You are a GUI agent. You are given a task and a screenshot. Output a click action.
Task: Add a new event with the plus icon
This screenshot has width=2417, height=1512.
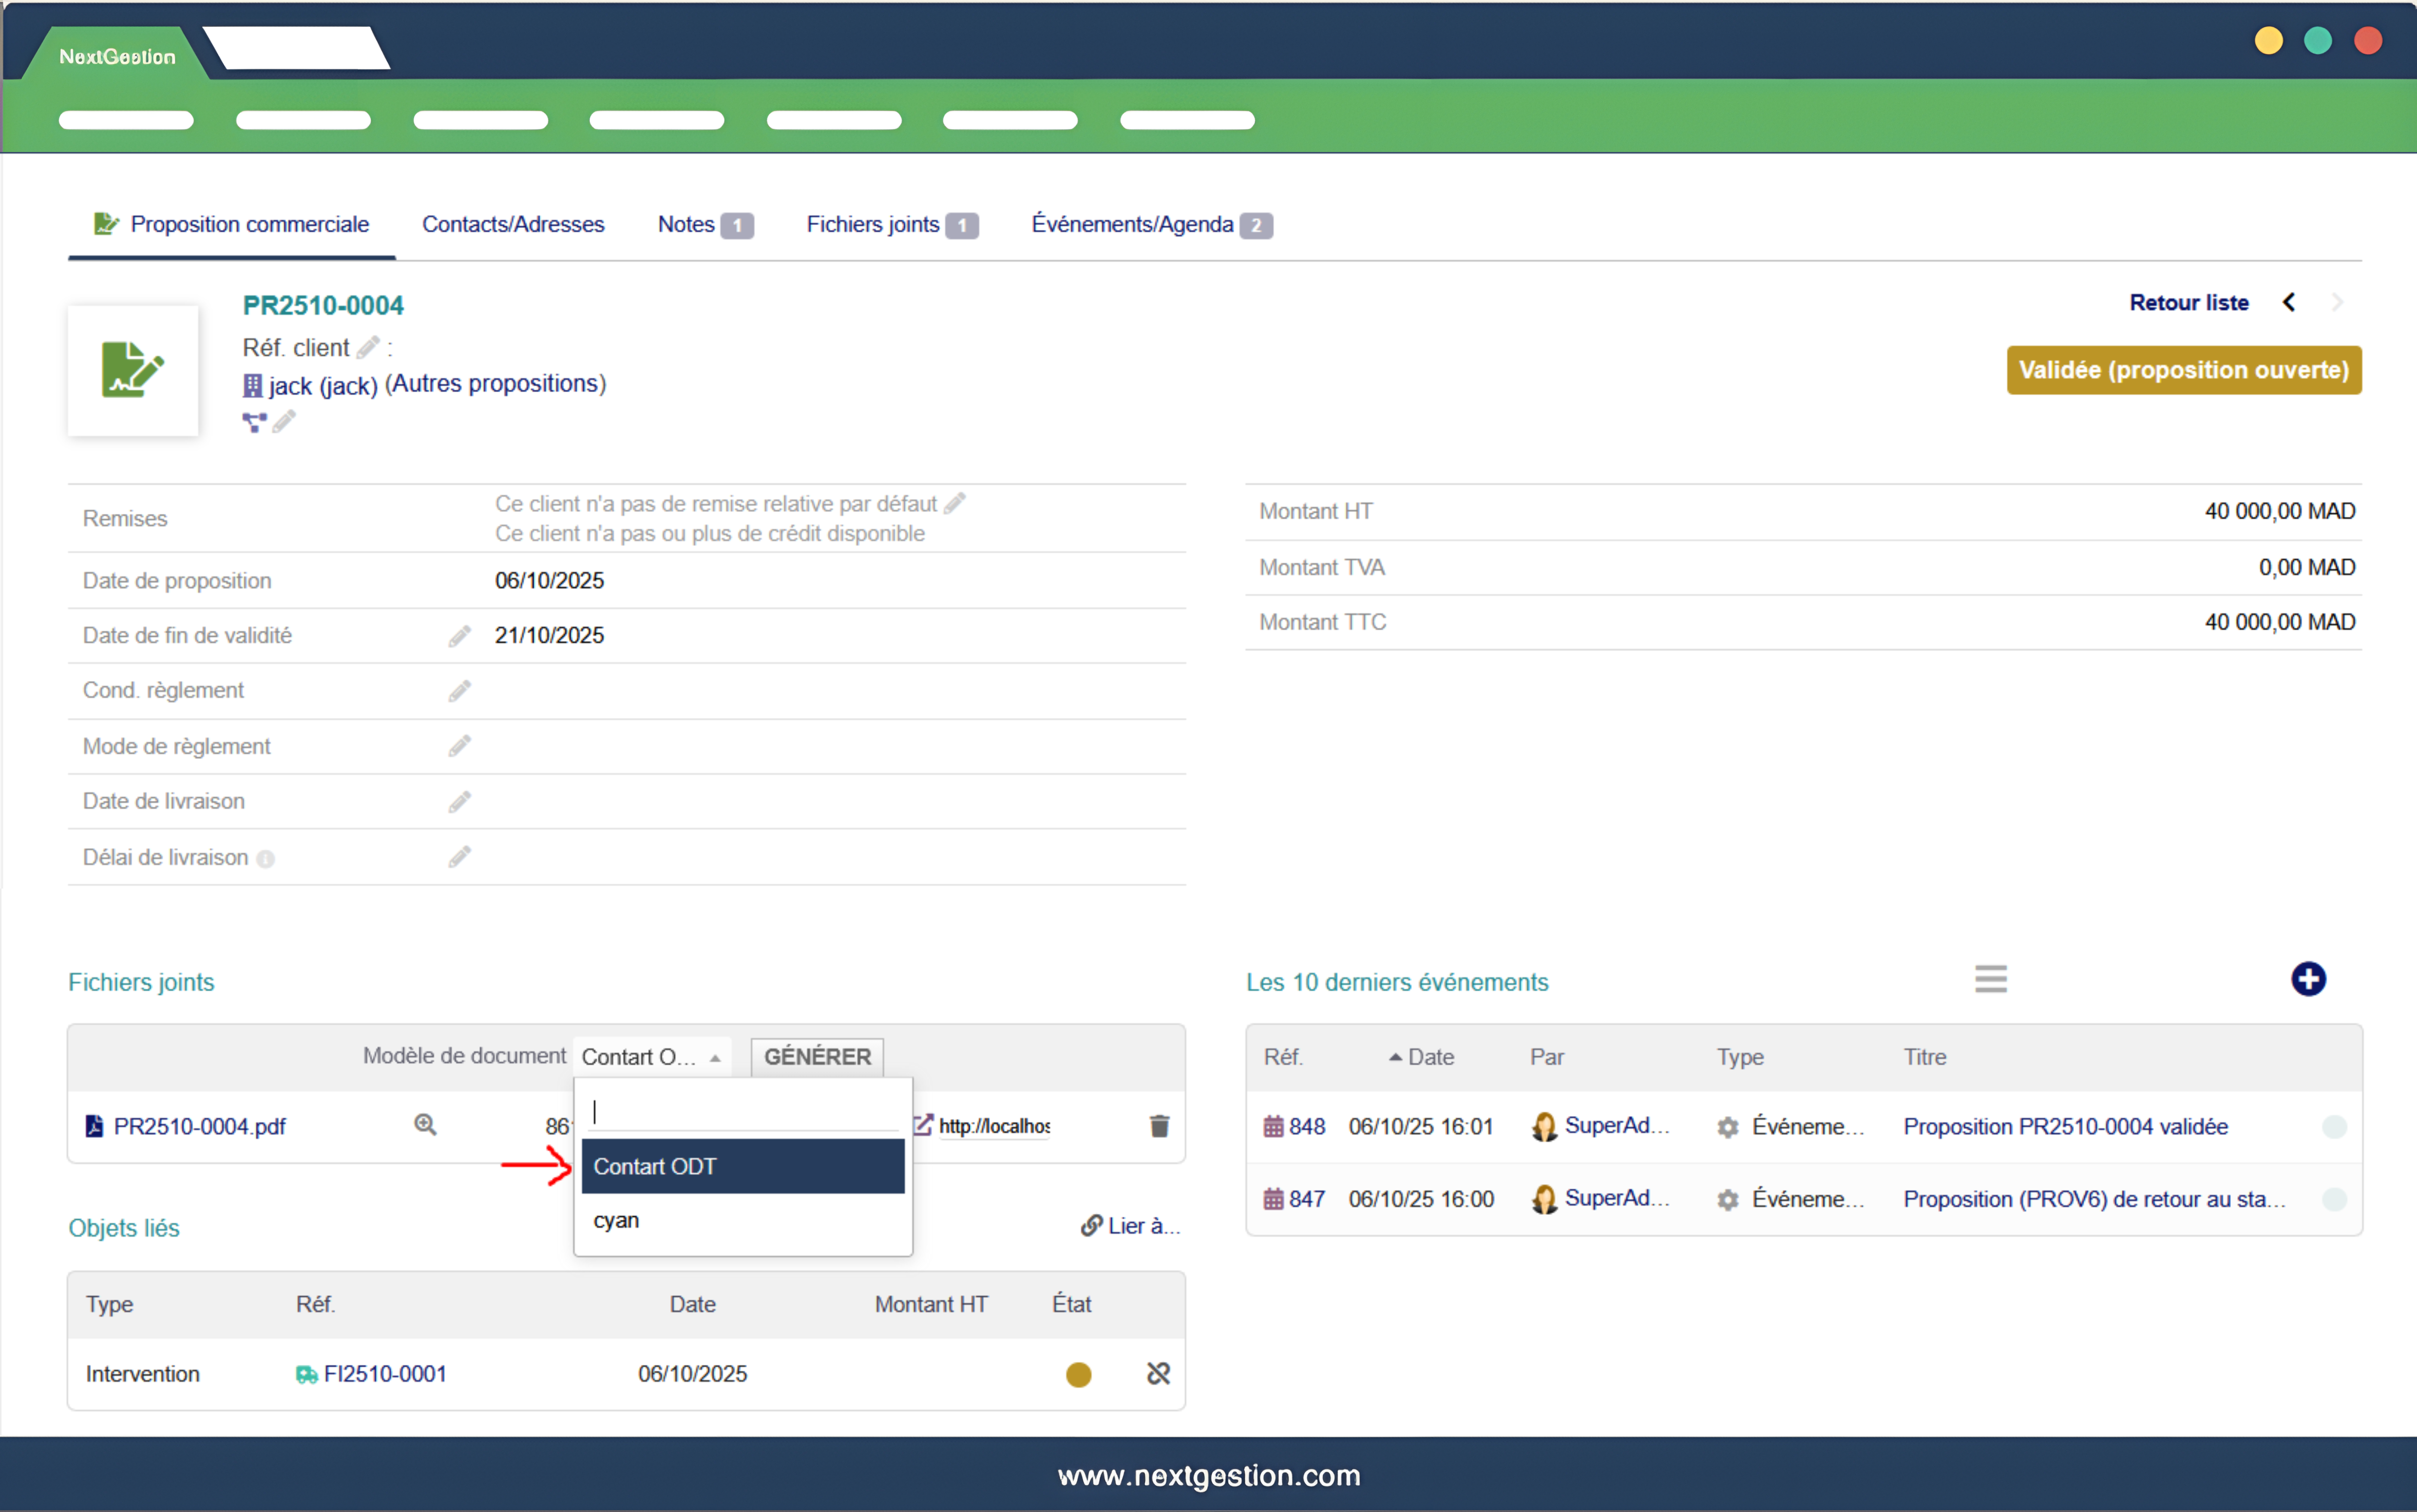2307,978
